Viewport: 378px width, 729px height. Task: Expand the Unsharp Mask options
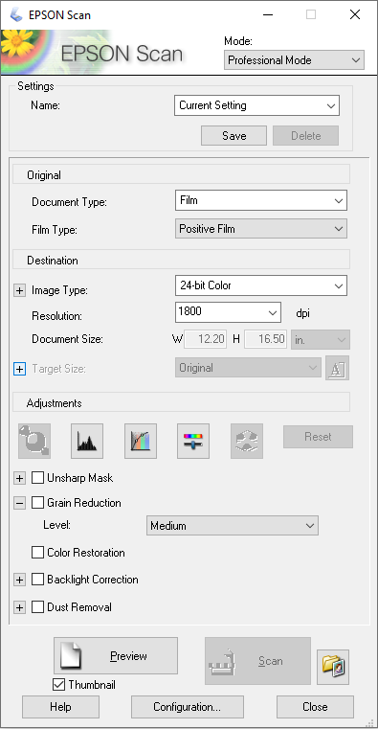19,478
